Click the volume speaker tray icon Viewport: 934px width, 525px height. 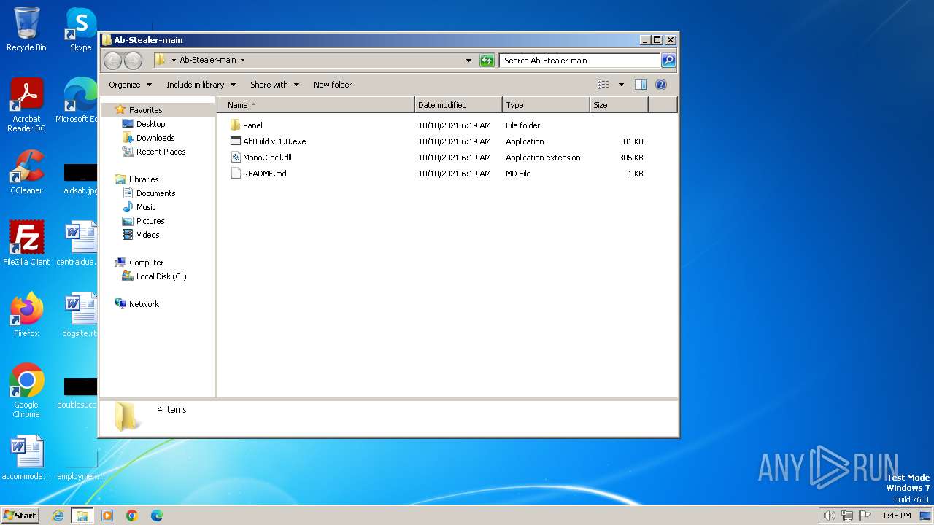(829, 516)
